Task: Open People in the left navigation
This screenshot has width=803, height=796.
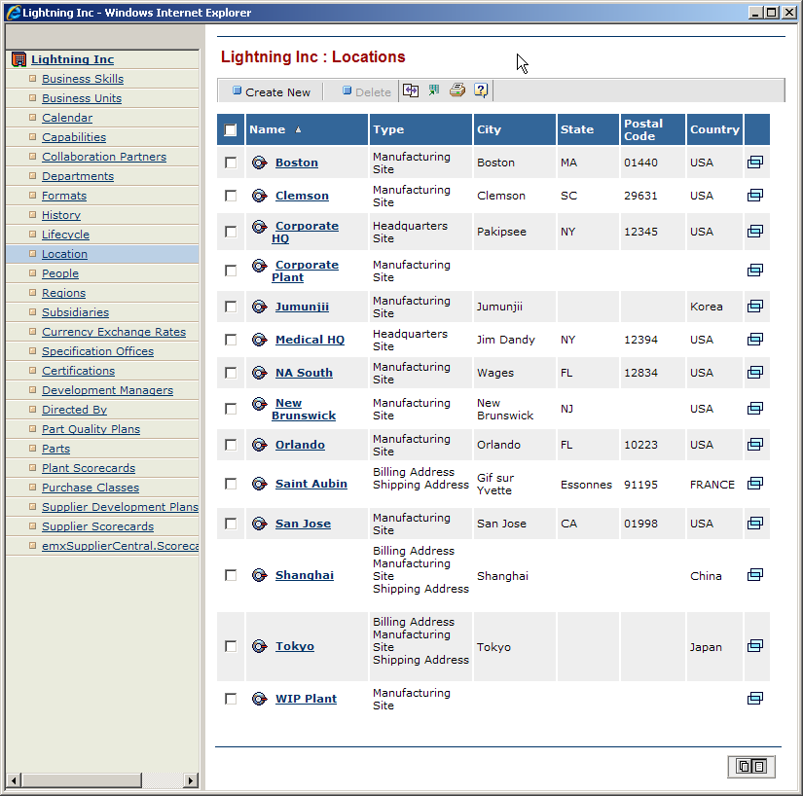Action: (60, 273)
